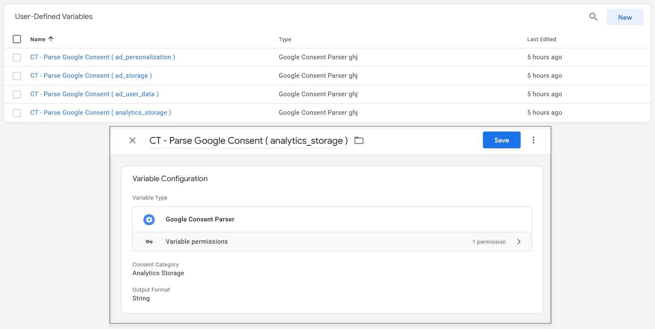Open the ad_user_data consent variable link
The image size is (655, 329).
pos(94,94)
